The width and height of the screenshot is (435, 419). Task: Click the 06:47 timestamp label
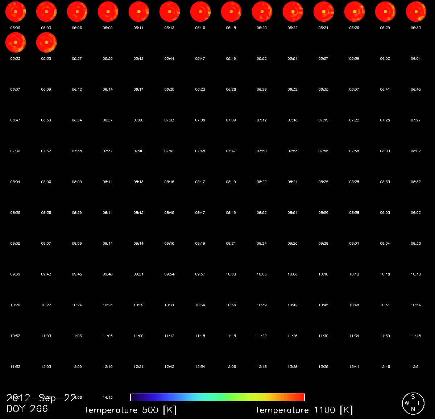15,120
